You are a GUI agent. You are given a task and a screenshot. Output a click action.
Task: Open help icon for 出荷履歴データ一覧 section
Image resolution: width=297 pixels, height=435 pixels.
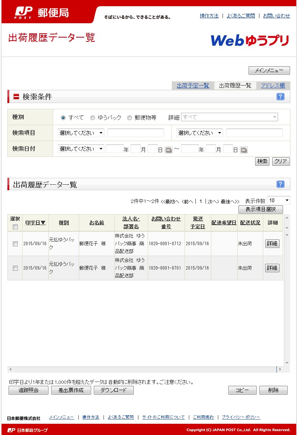[x=280, y=184]
